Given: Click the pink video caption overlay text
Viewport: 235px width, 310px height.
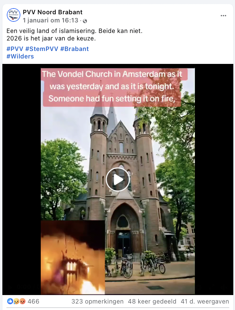Looking at the screenshot, I should 112,86.
